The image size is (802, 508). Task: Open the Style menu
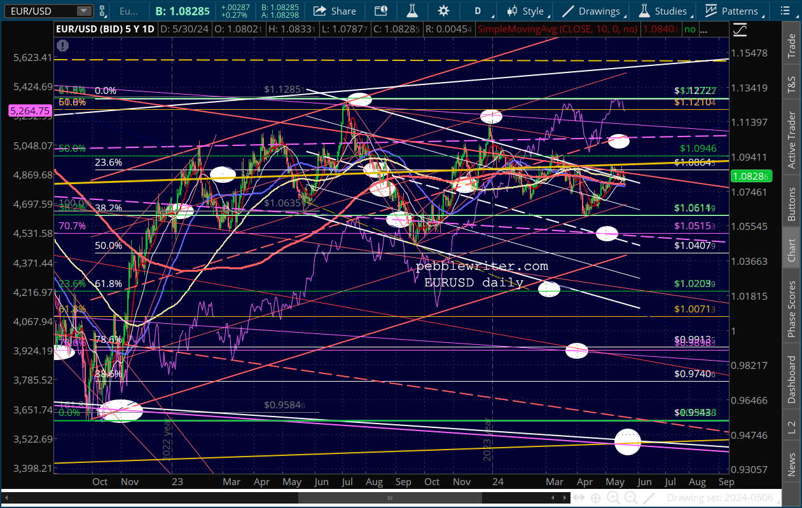[527, 11]
